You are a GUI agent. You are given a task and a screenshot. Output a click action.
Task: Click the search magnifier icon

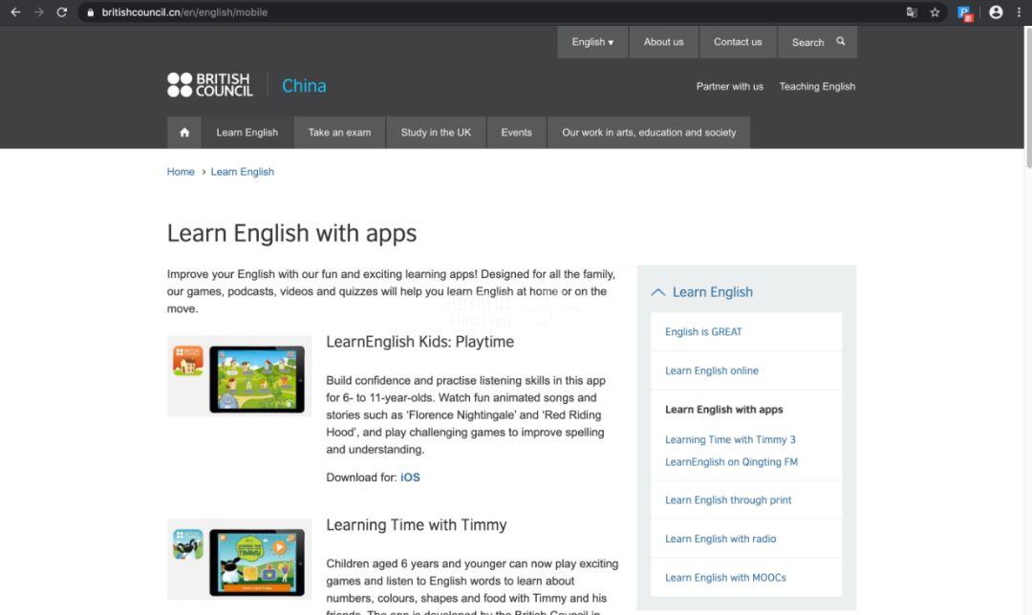[x=841, y=41]
